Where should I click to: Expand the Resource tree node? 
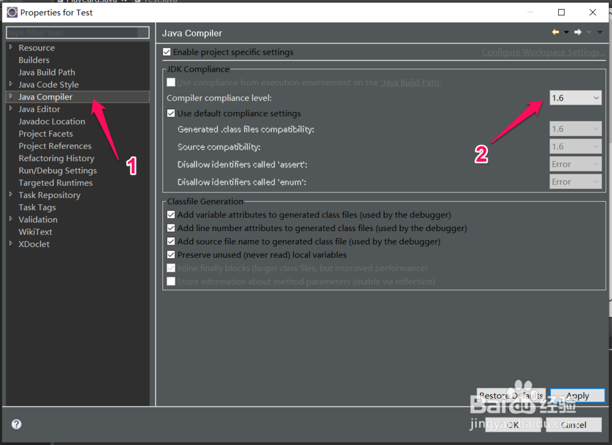coord(11,47)
